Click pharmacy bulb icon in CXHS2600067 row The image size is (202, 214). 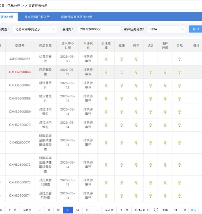(x=136, y=85)
